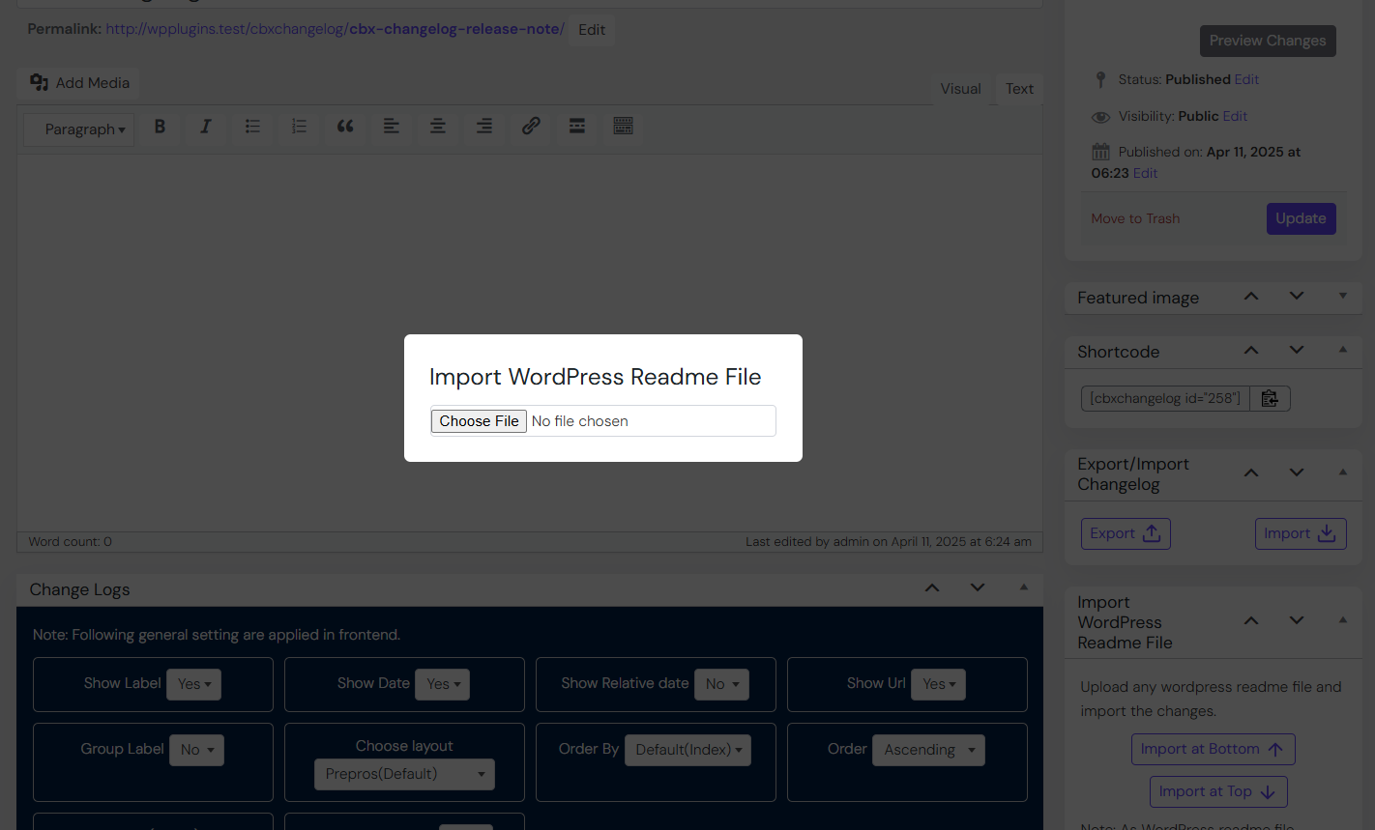1375x830 pixels.
Task: Insert a bulleted list
Action: pyautogui.click(x=252, y=127)
